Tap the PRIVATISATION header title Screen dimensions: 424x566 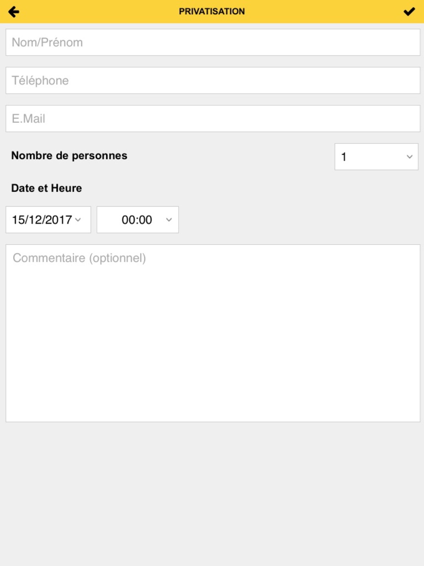[212, 11]
